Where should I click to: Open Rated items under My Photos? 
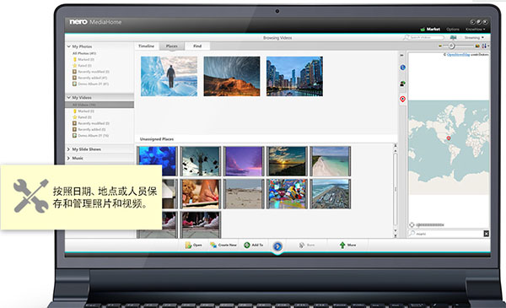click(83, 66)
